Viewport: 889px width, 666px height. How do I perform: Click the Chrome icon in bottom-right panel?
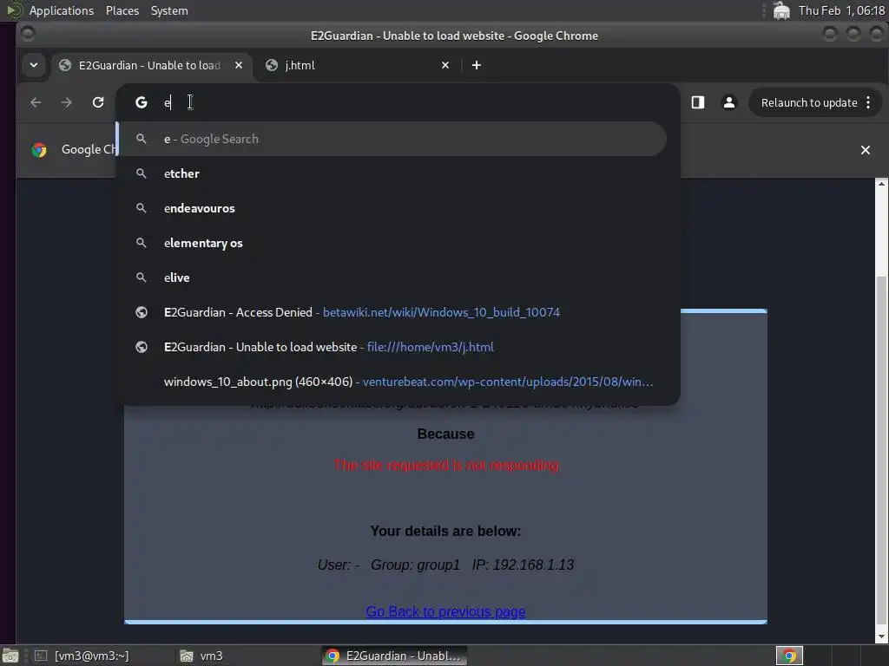(789, 656)
